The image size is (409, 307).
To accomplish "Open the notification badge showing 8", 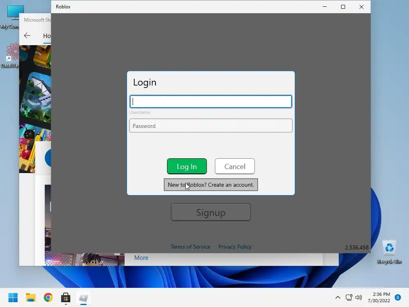I will (398, 297).
